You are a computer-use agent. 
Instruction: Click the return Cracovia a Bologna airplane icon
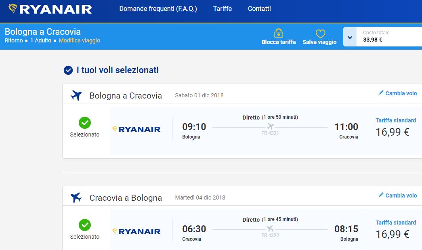[x=76, y=197]
